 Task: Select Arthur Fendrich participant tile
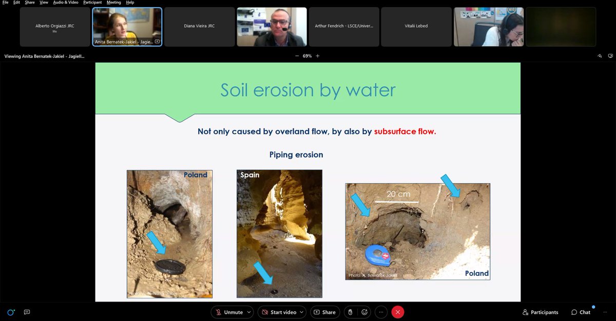(x=344, y=27)
